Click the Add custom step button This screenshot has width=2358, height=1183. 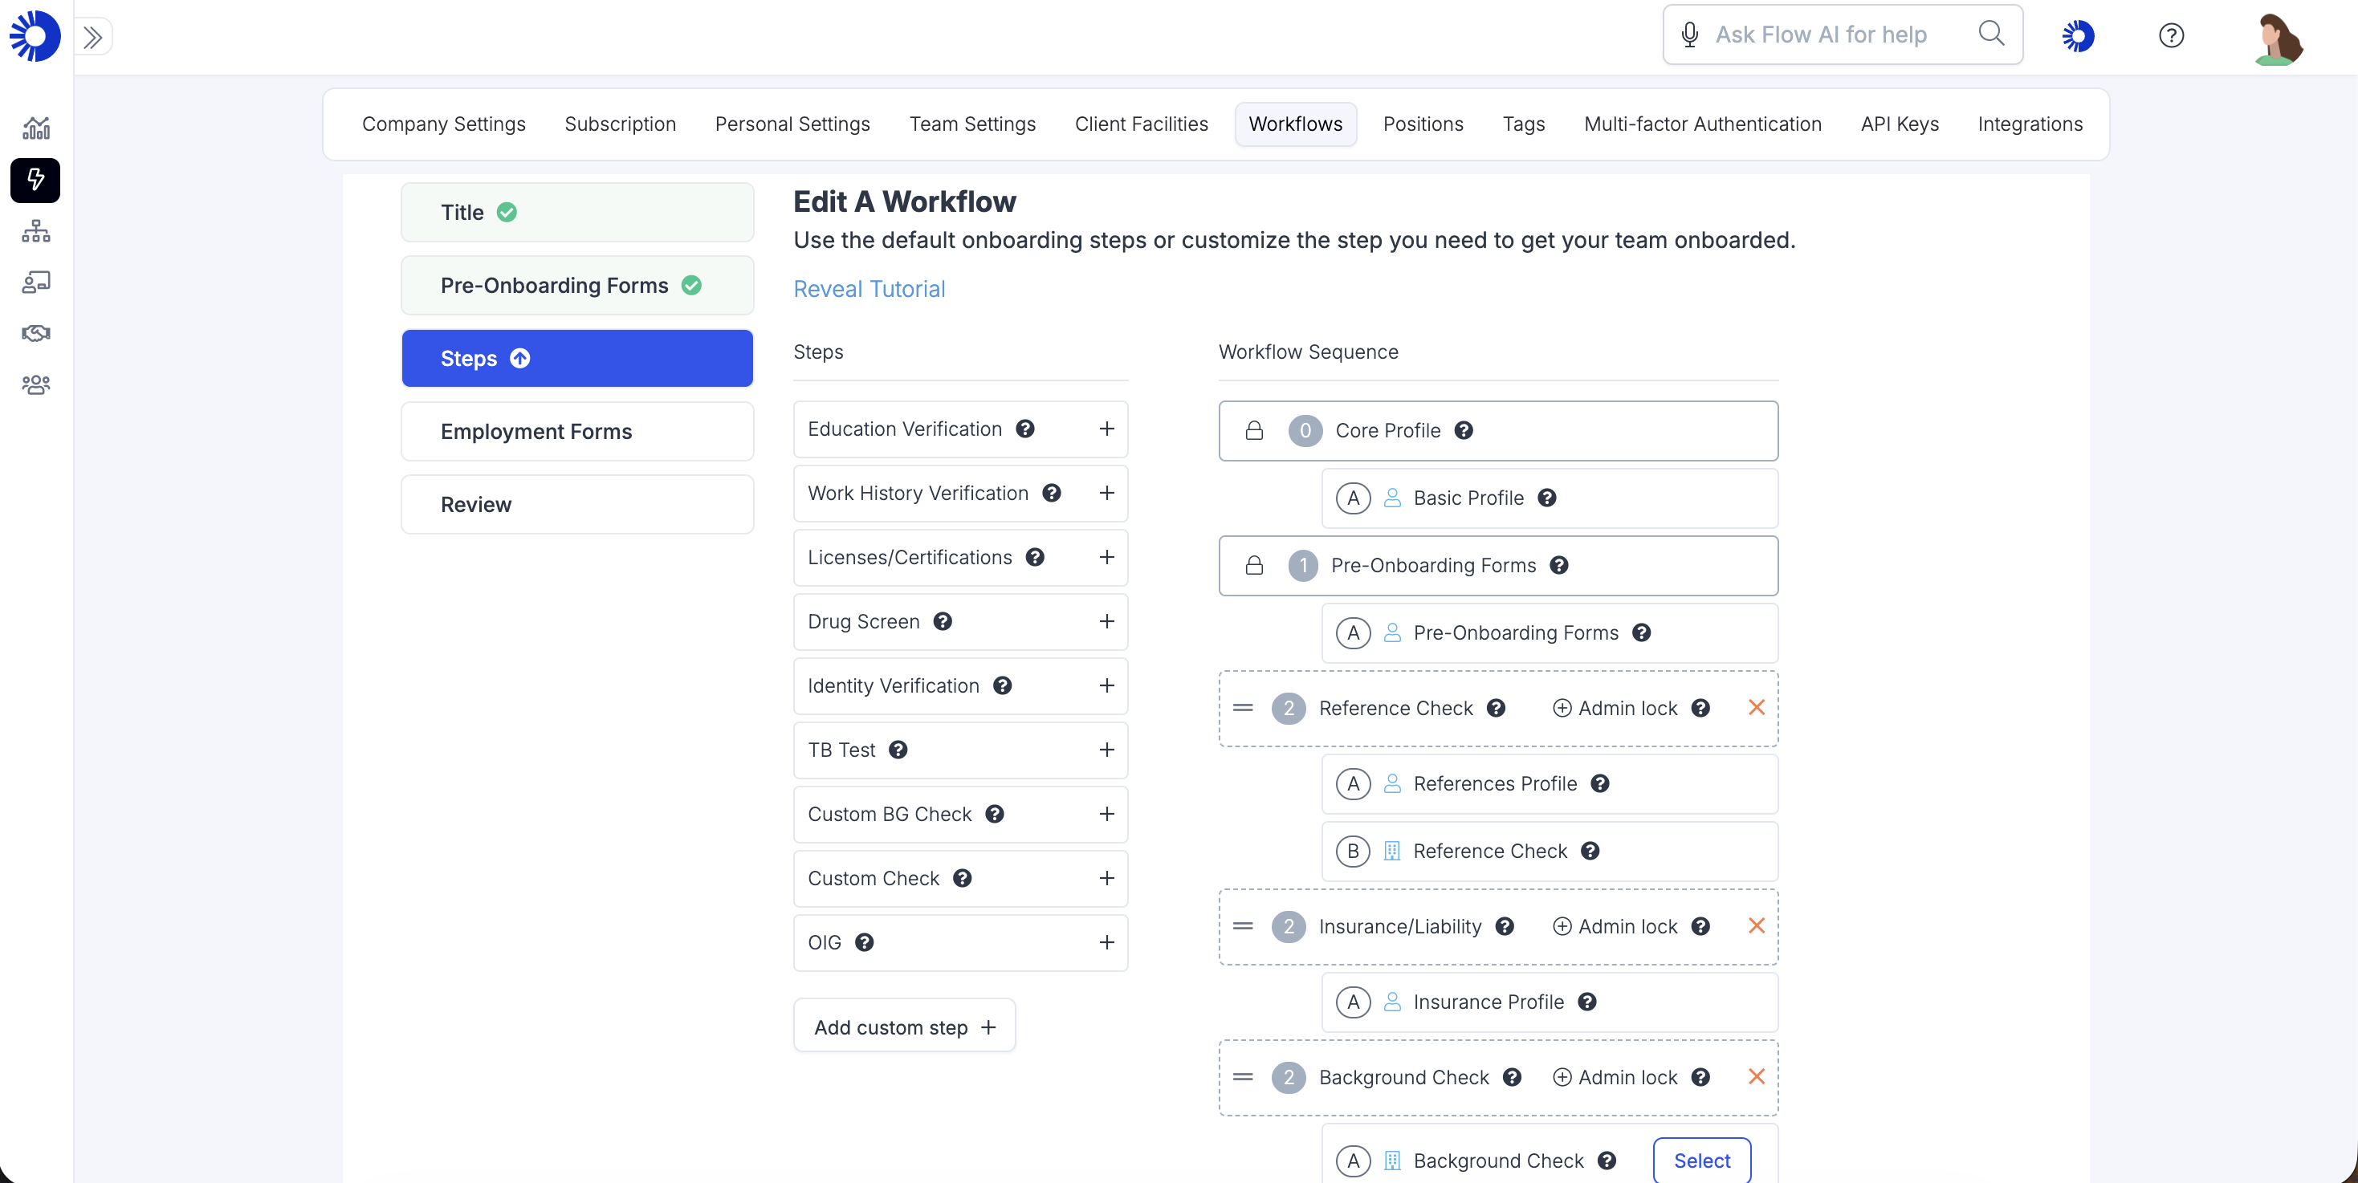tap(904, 1026)
